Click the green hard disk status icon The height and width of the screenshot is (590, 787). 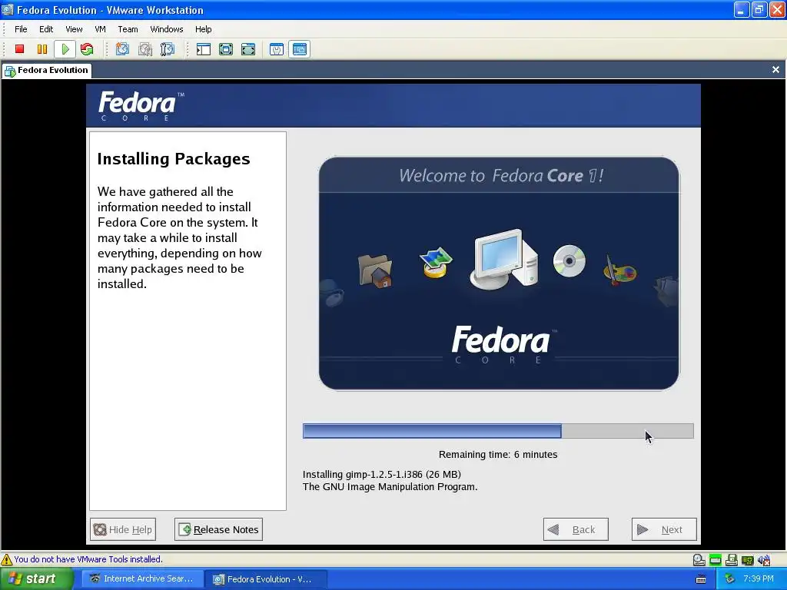716,559
